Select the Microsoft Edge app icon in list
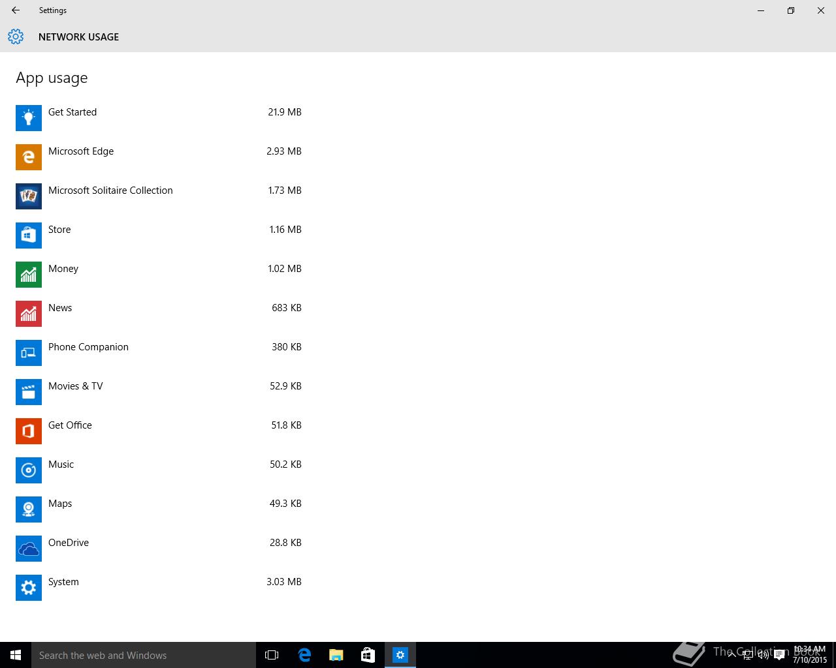The width and height of the screenshot is (836, 668). [29, 157]
